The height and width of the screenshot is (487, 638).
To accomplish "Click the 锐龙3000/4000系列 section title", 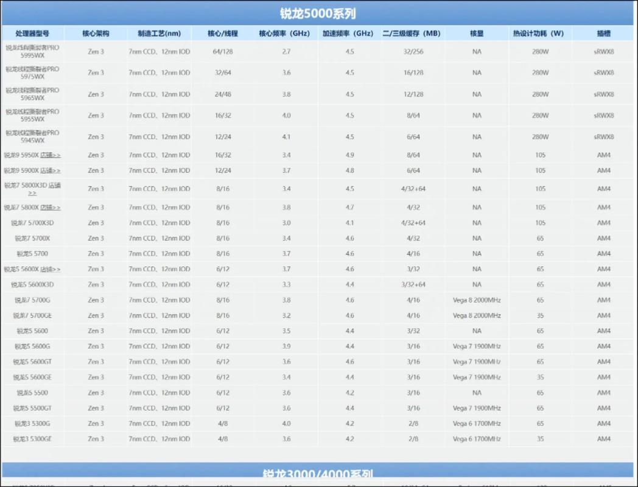I will coord(318,474).
